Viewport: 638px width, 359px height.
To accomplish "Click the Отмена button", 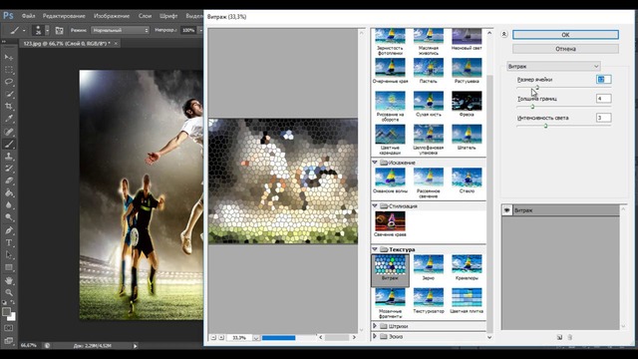I will [x=565, y=49].
